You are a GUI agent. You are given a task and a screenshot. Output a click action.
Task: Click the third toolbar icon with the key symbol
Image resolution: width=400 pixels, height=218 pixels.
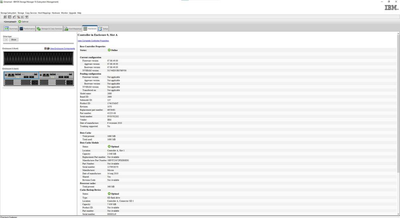pos(14,17)
